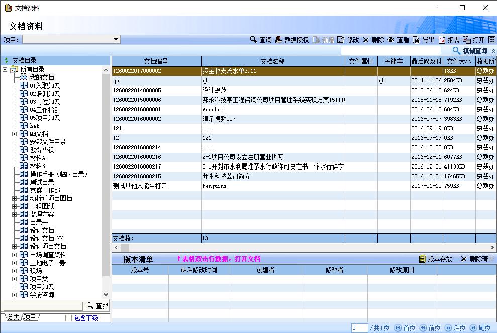Expand the 工程图纸 folder node
Viewport: 497px width, 333px height.
pos(15,206)
